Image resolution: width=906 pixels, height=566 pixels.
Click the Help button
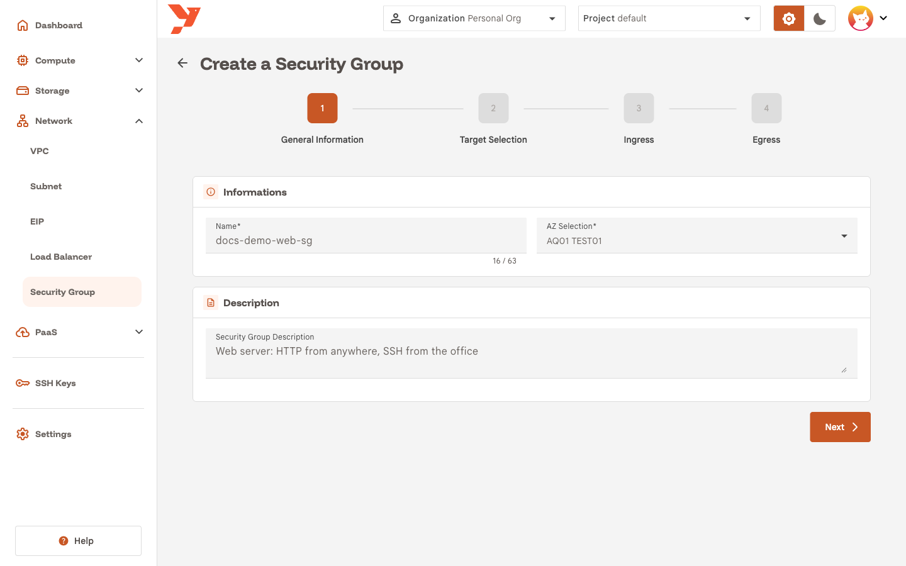(x=78, y=541)
